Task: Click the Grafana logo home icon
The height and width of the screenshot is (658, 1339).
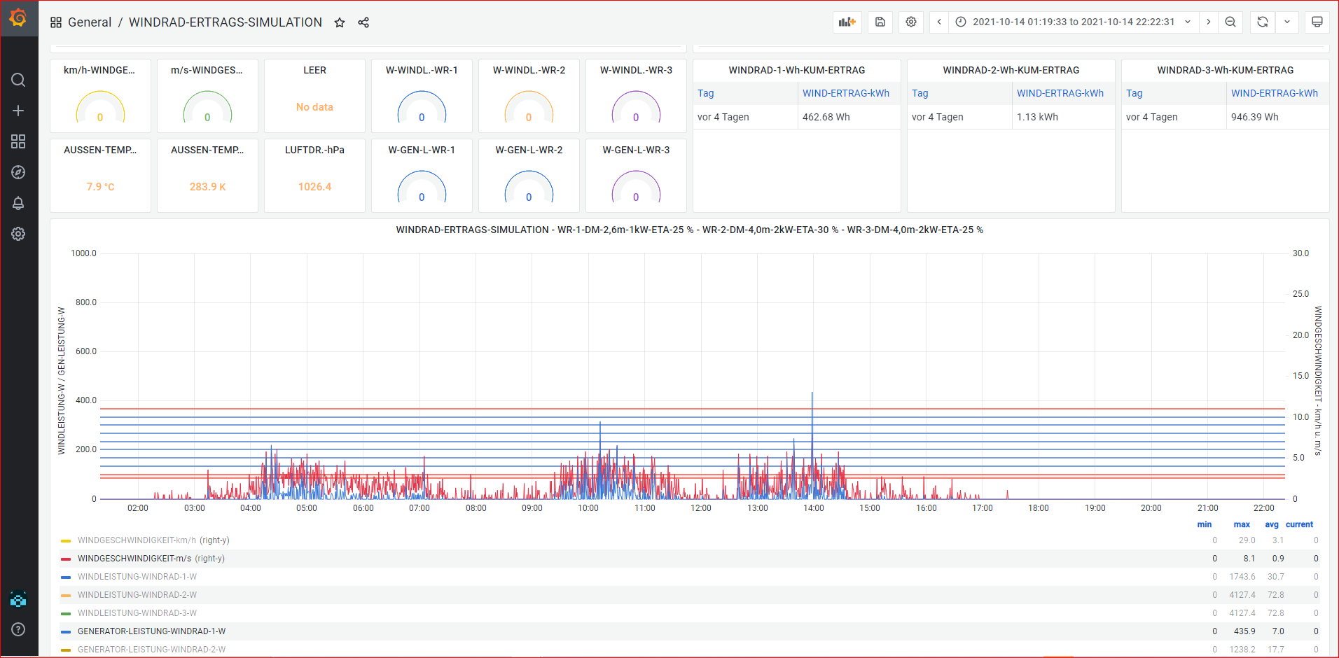Action: pyautogui.click(x=19, y=18)
